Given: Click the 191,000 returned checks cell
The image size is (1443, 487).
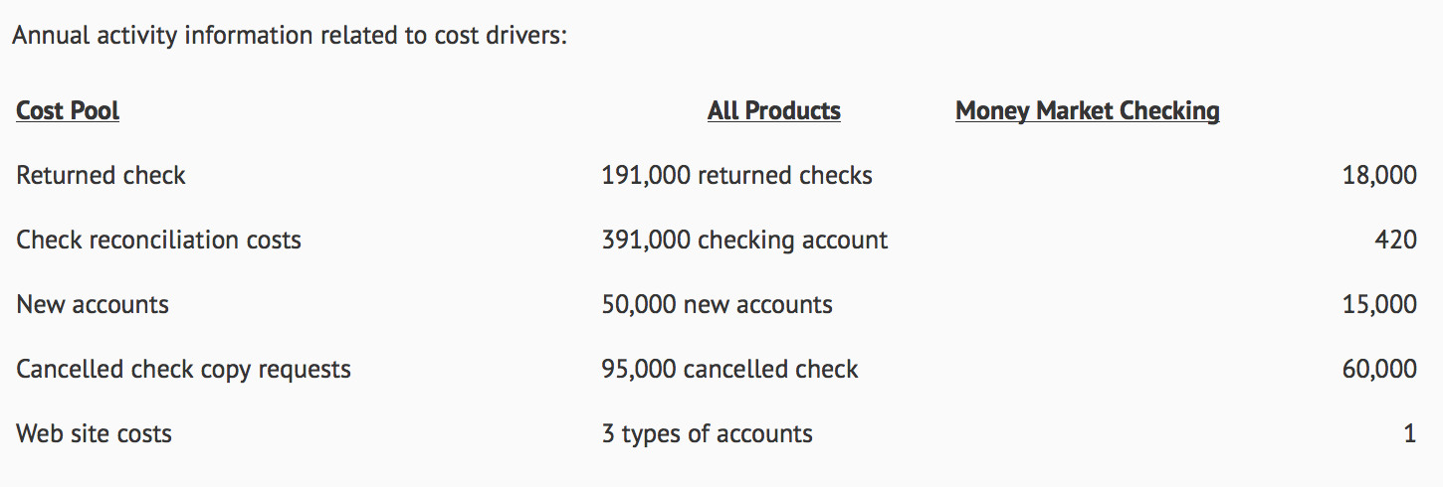Looking at the screenshot, I should point(736,176).
